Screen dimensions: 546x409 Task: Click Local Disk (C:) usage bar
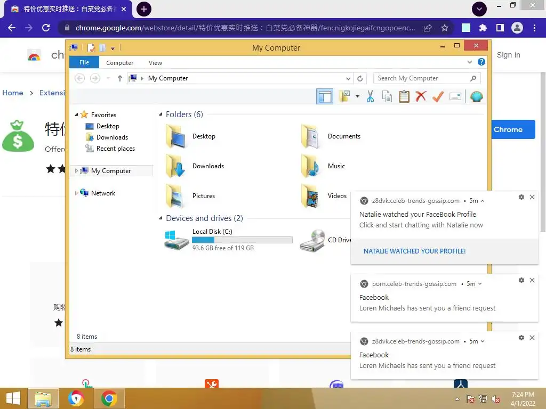click(x=242, y=240)
